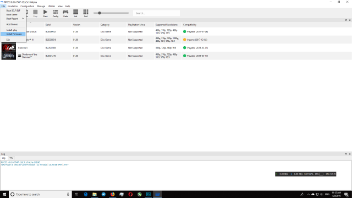Open the Windows Start menu
This screenshot has width=352, height=198.
[x=4, y=194]
